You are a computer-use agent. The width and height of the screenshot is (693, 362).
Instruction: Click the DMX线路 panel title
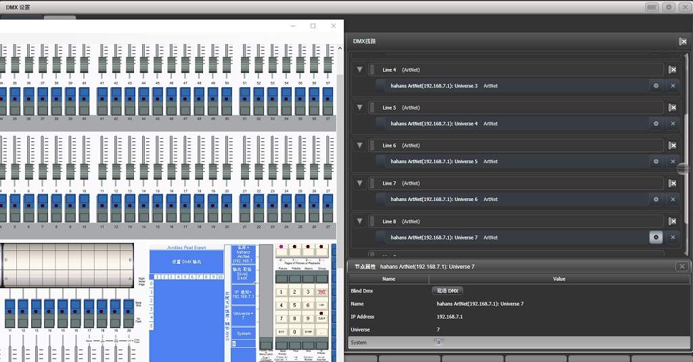coord(364,41)
